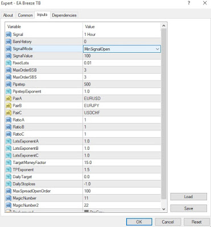
Task: Click the LotsExponentC row icon
Action: click(x=9, y=155)
